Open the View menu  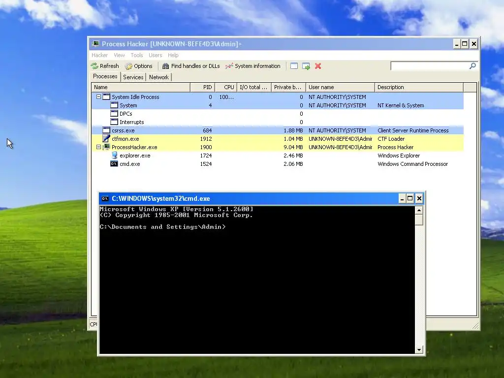[x=119, y=55]
